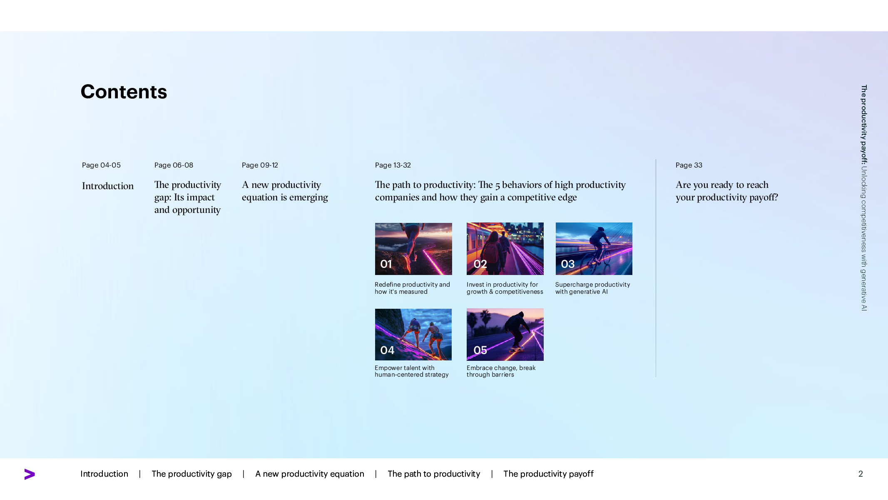888x500 pixels.
Task: Select thumbnail 01 with the runner image
Action: click(413, 249)
